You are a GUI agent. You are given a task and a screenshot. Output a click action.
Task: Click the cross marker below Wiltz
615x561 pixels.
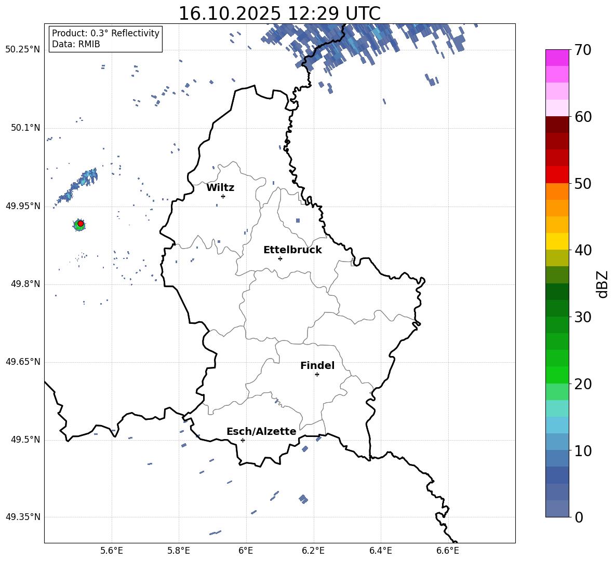click(223, 196)
